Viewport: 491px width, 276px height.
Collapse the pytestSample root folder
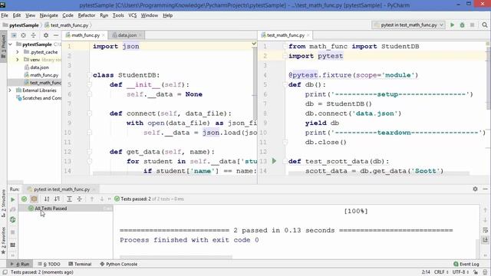click(10, 44)
